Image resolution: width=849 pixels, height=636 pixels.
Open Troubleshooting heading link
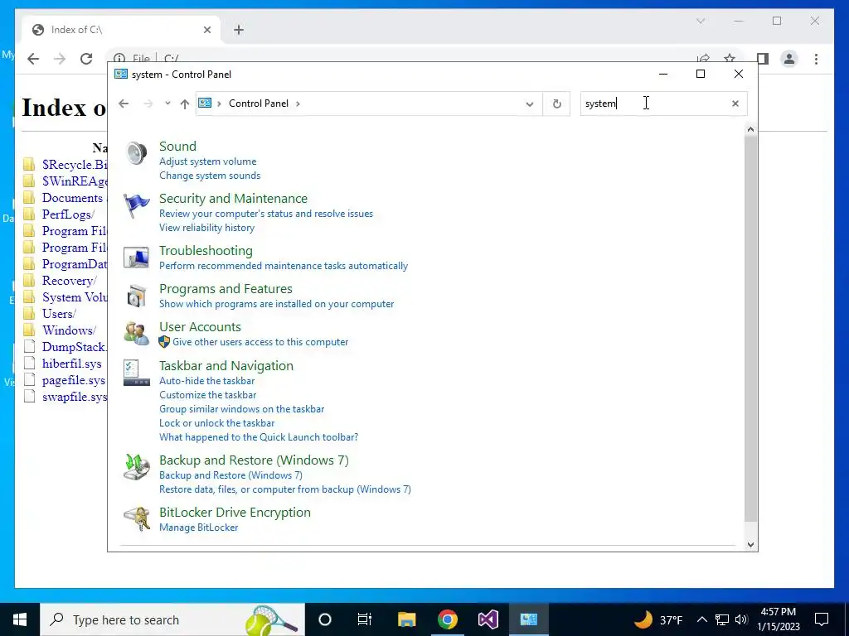click(x=206, y=250)
